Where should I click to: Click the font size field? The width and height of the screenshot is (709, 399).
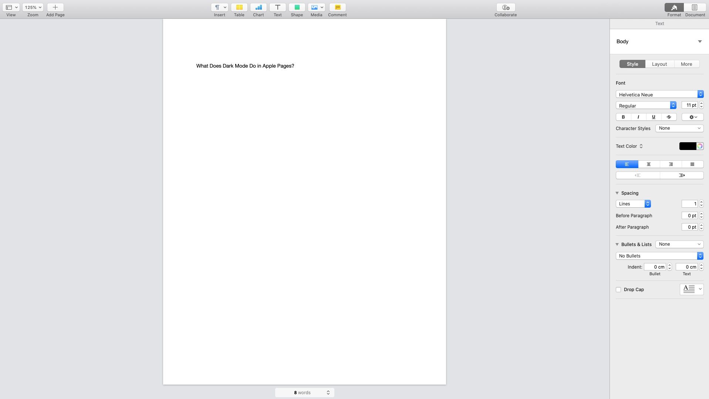(x=689, y=105)
